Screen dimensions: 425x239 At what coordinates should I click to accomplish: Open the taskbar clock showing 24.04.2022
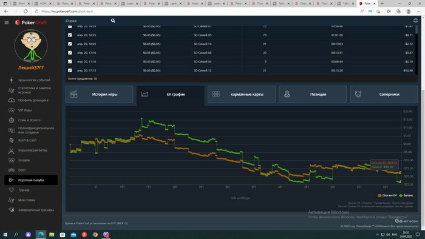(406, 234)
